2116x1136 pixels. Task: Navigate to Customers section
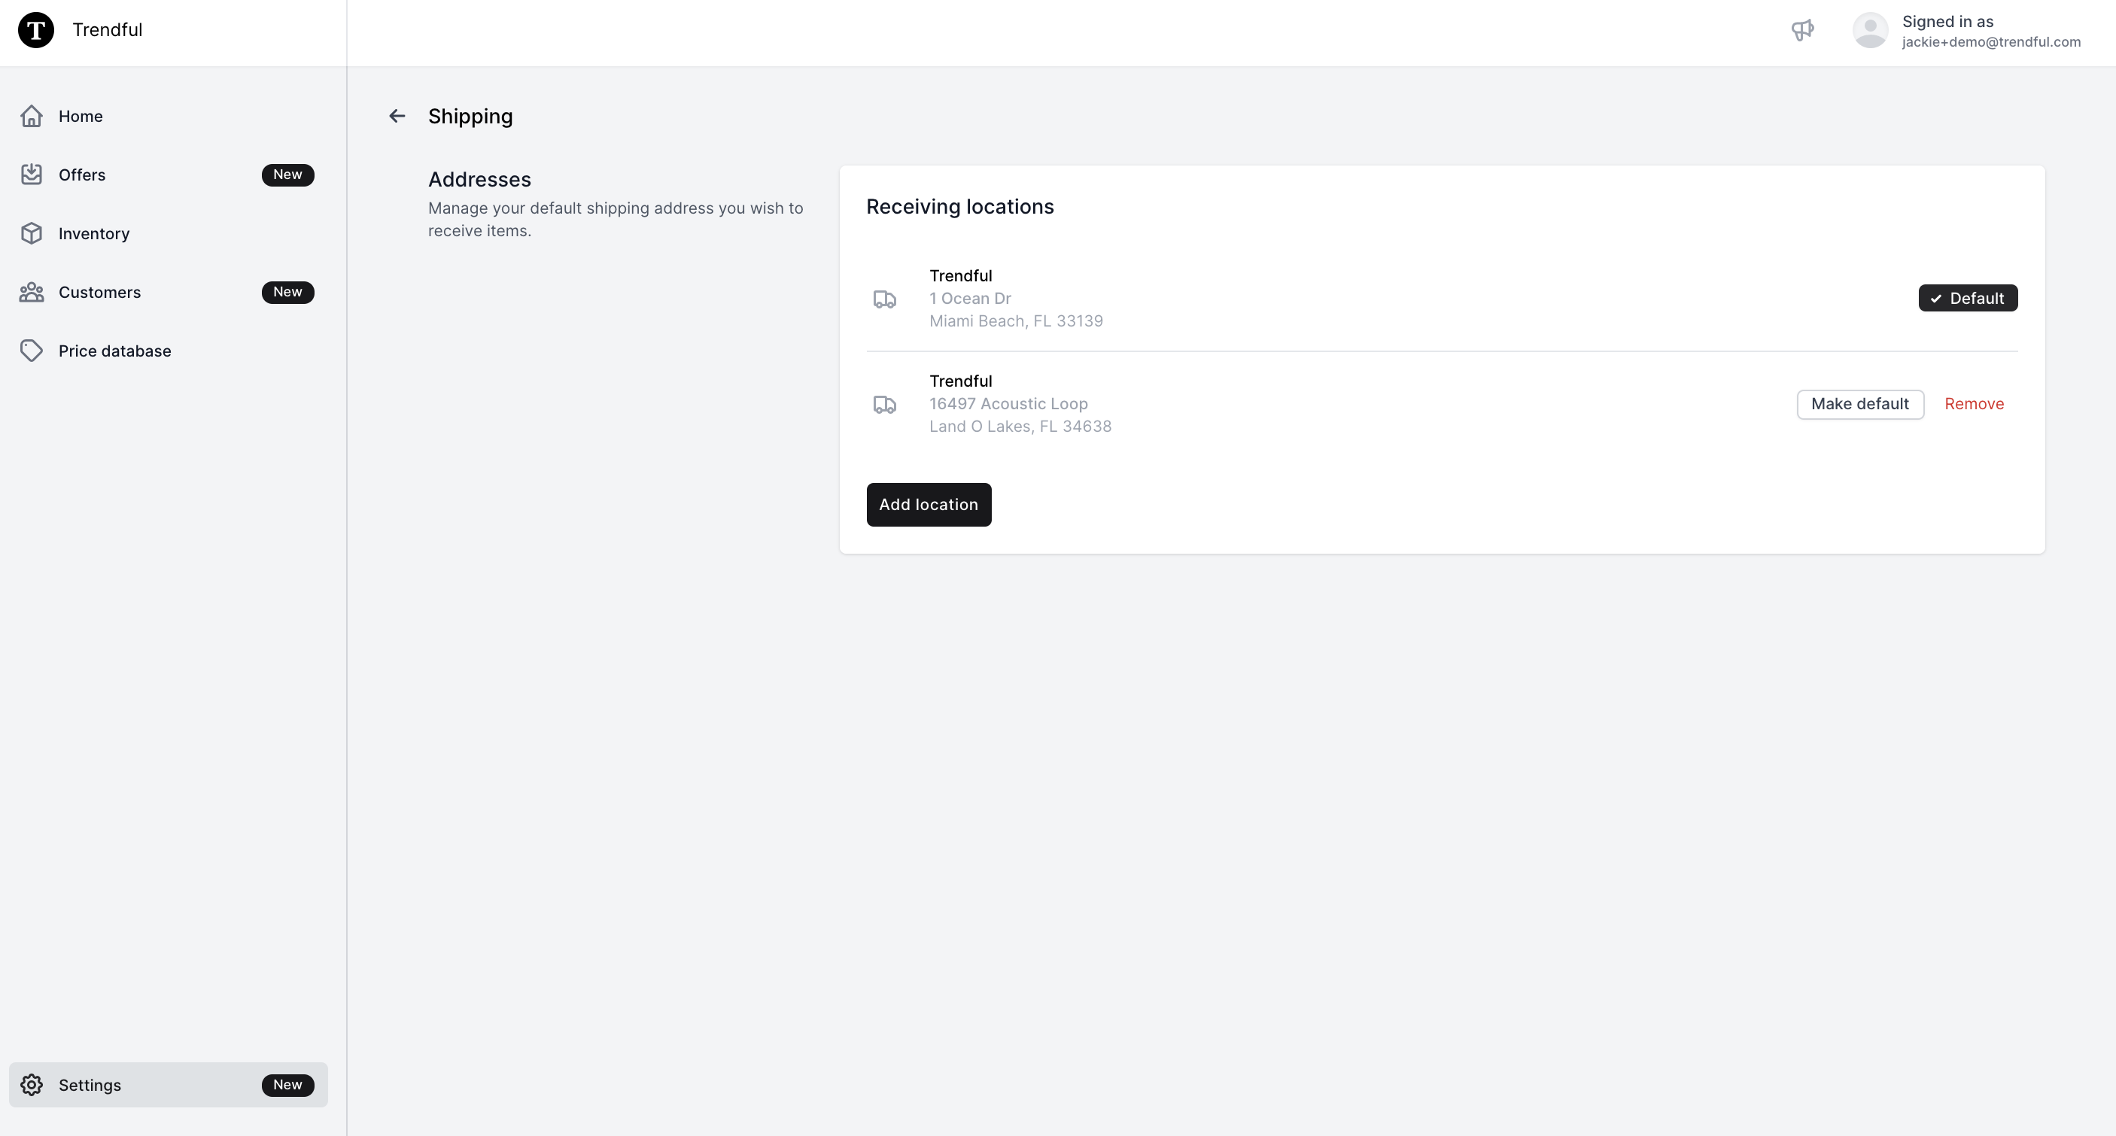168,292
